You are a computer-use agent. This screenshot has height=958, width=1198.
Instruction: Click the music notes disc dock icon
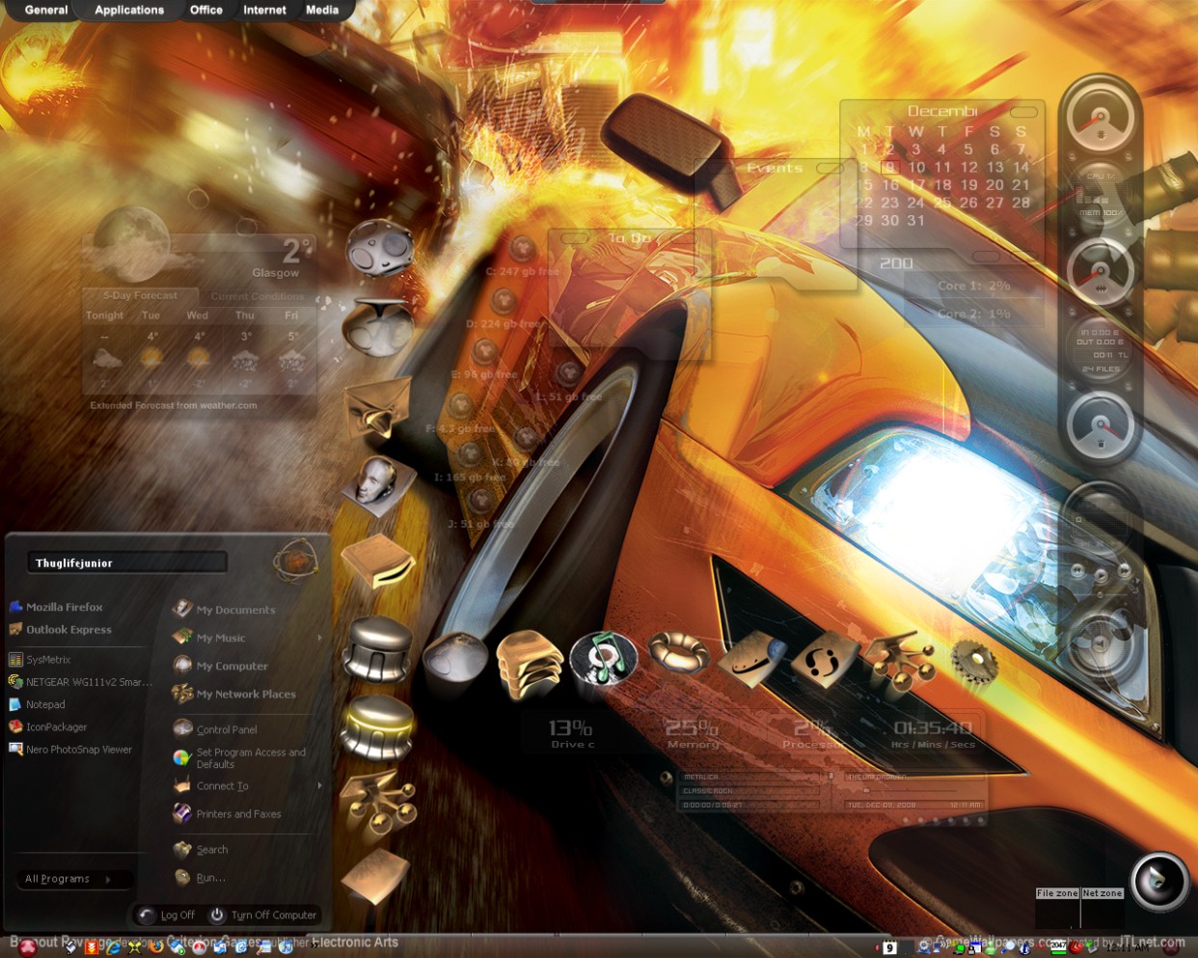click(x=603, y=660)
